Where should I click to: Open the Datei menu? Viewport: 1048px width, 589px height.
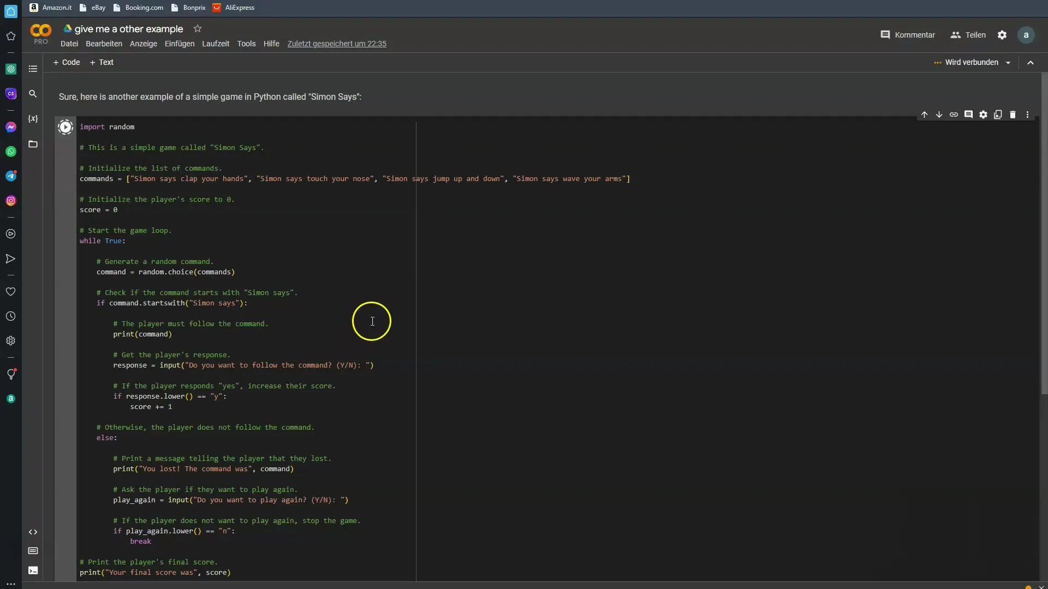[x=69, y=44]
